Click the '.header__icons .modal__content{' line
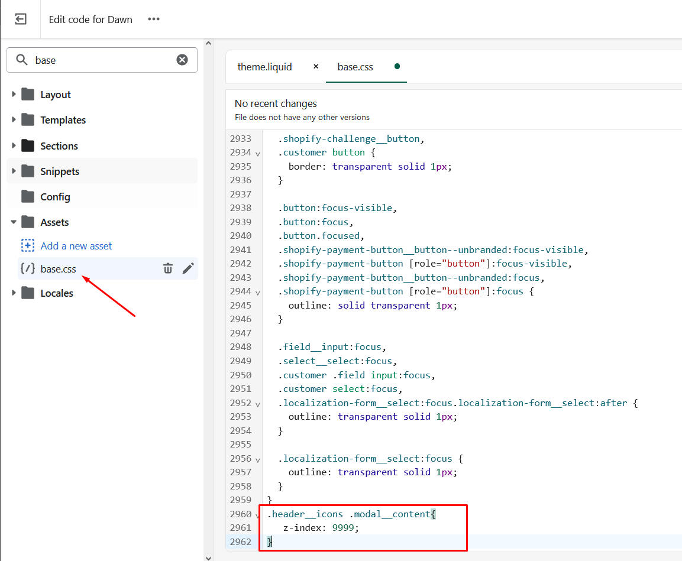Viewport: 682px width, 561px height. [x=351, y=514]
